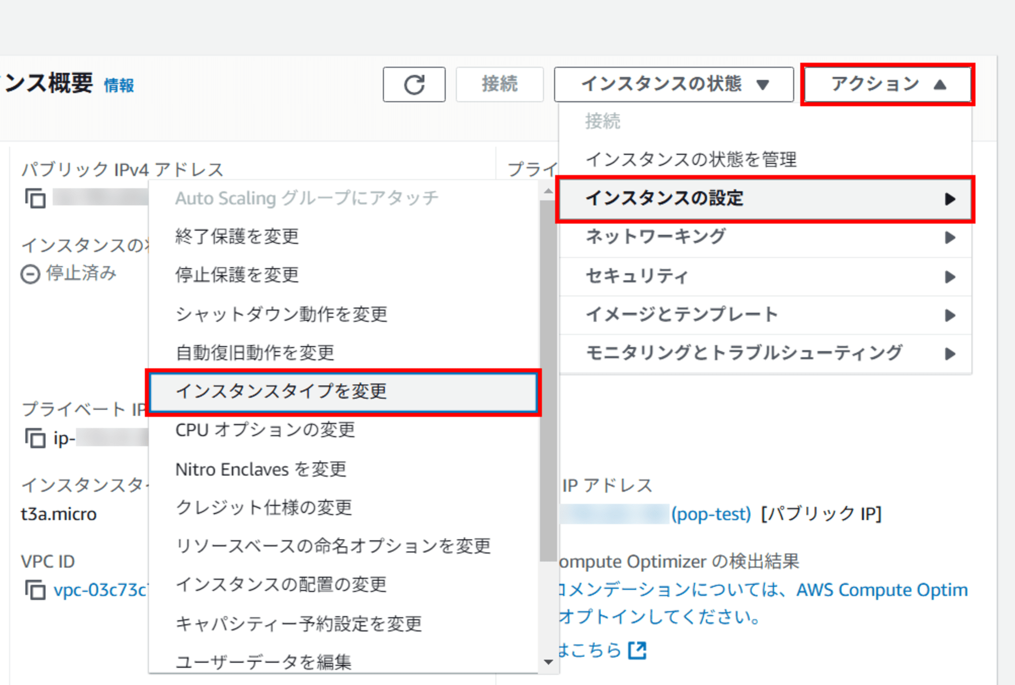The width and height of the screenshot is (1015, 685).
Task: Click the external link icon beside こちら
Action: point(637,650)
